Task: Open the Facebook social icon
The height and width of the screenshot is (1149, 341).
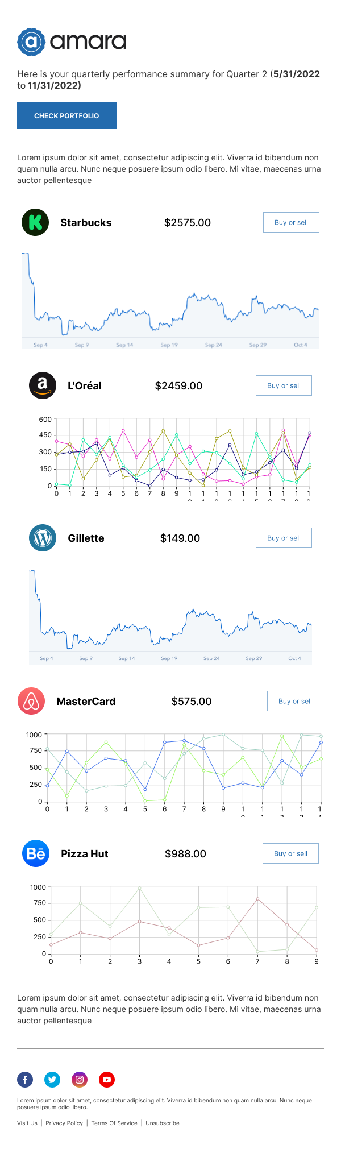Action: [25, 1079]
